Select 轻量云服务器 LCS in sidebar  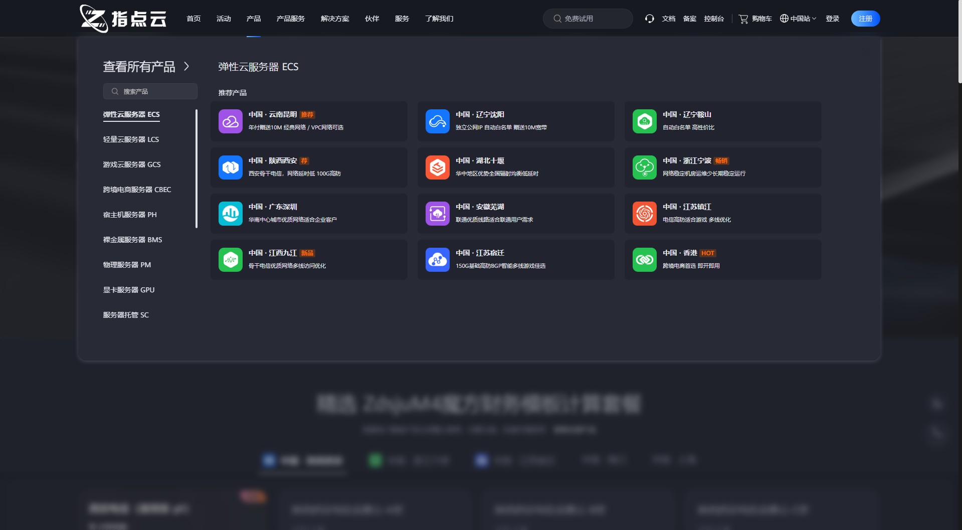[x=131, y=139]
